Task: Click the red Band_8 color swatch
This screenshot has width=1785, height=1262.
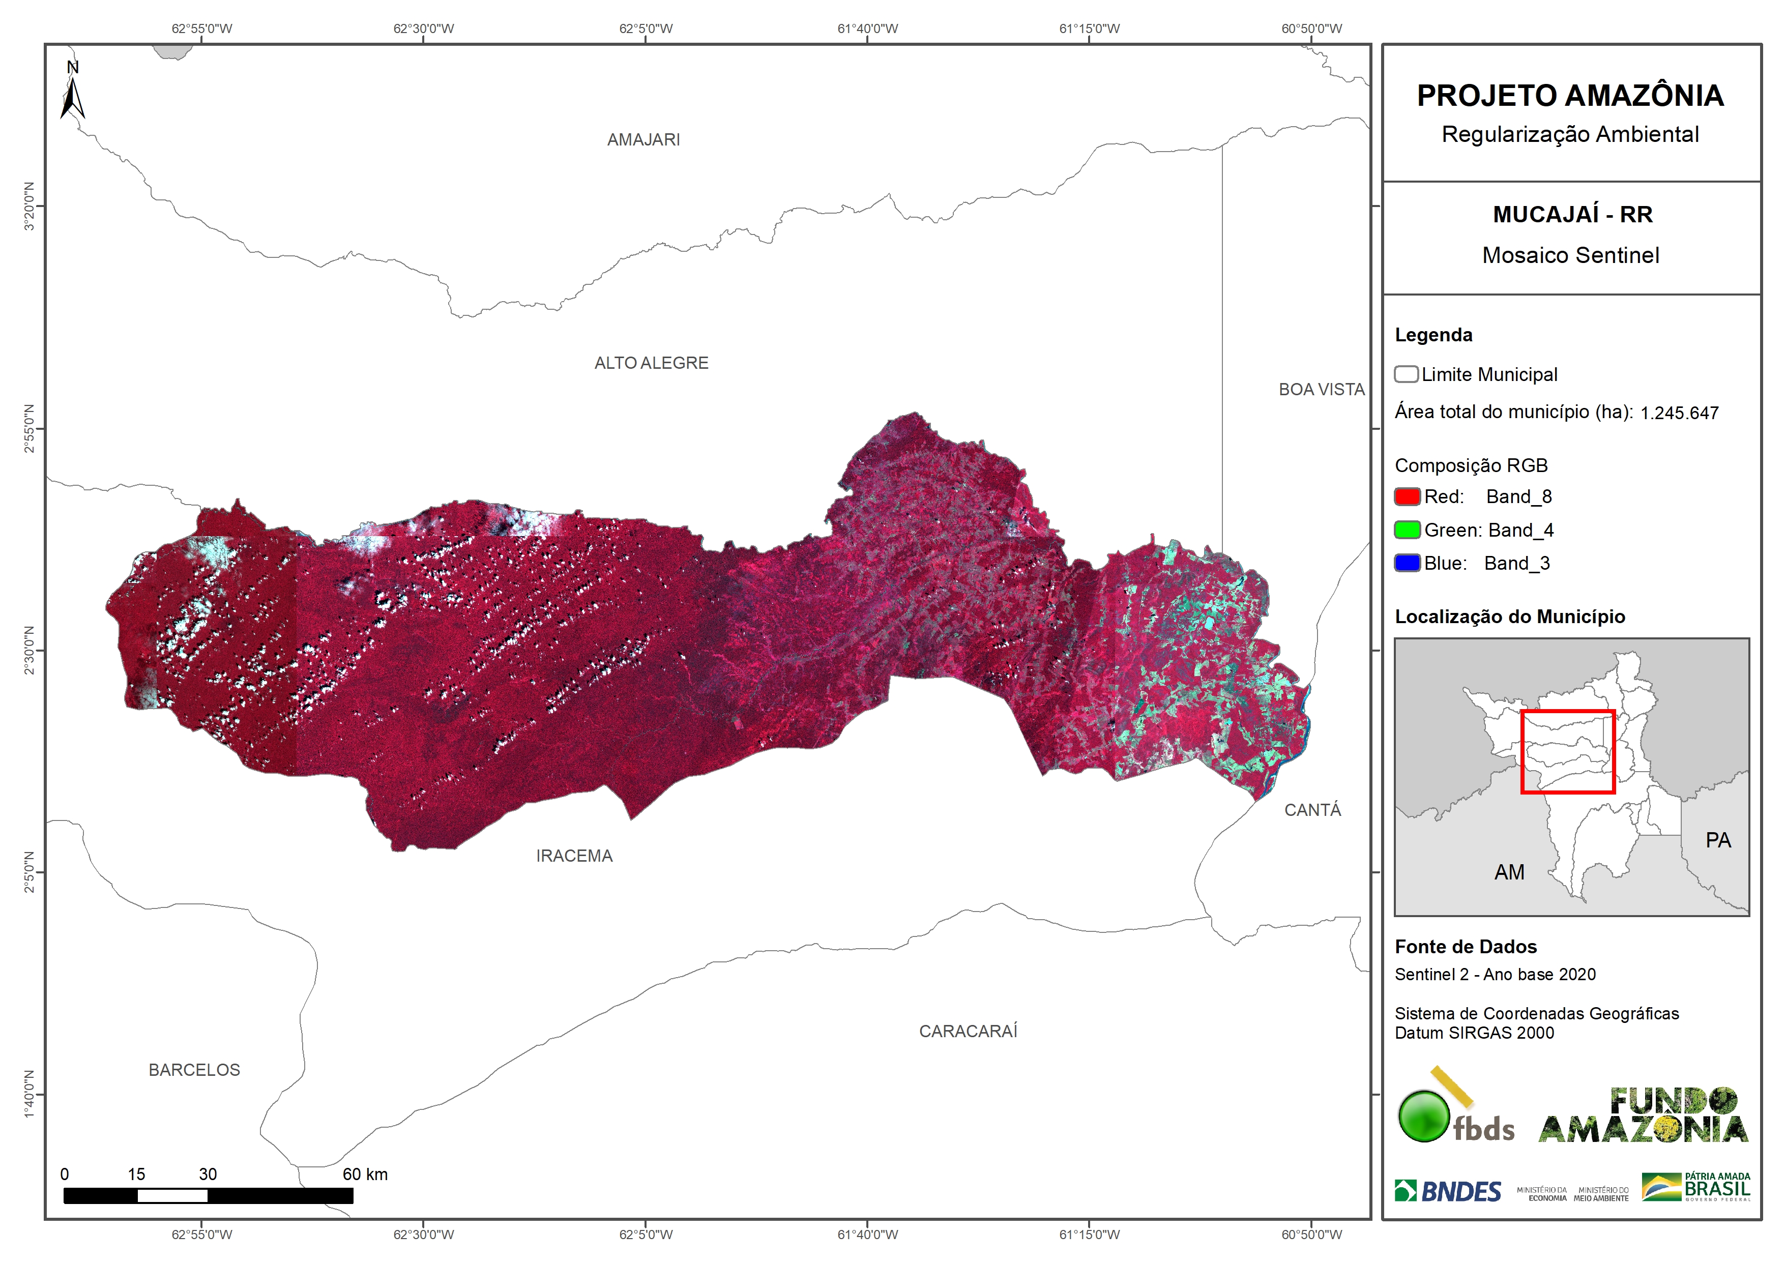Action: [1407, 497]
